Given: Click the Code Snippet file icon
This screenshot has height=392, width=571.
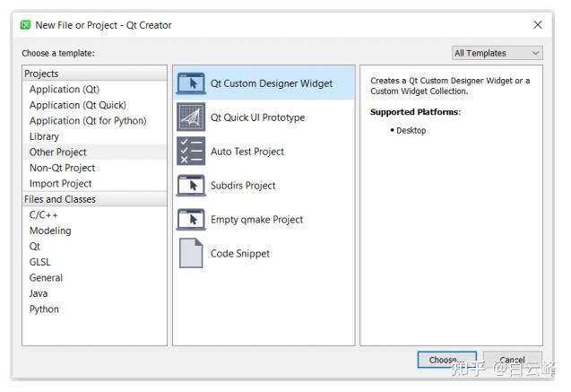Looking at the screenshot, I should 191,254.
